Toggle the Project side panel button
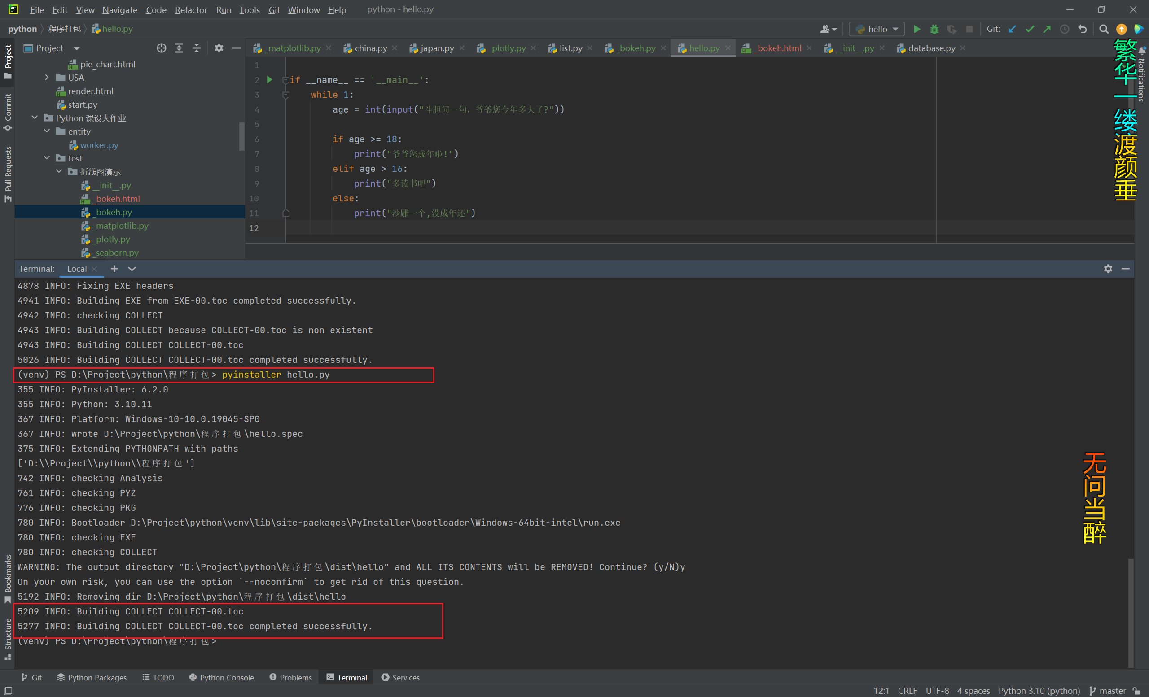Viewport: 1149px width, 697px height. (x=8, y=61)
